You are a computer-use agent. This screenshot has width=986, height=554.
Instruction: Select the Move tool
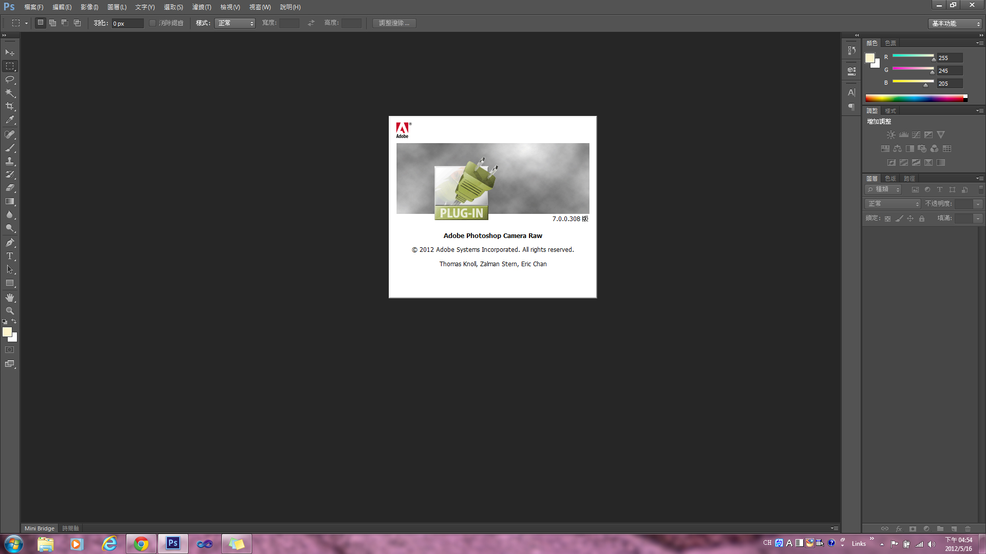point(10,53)
